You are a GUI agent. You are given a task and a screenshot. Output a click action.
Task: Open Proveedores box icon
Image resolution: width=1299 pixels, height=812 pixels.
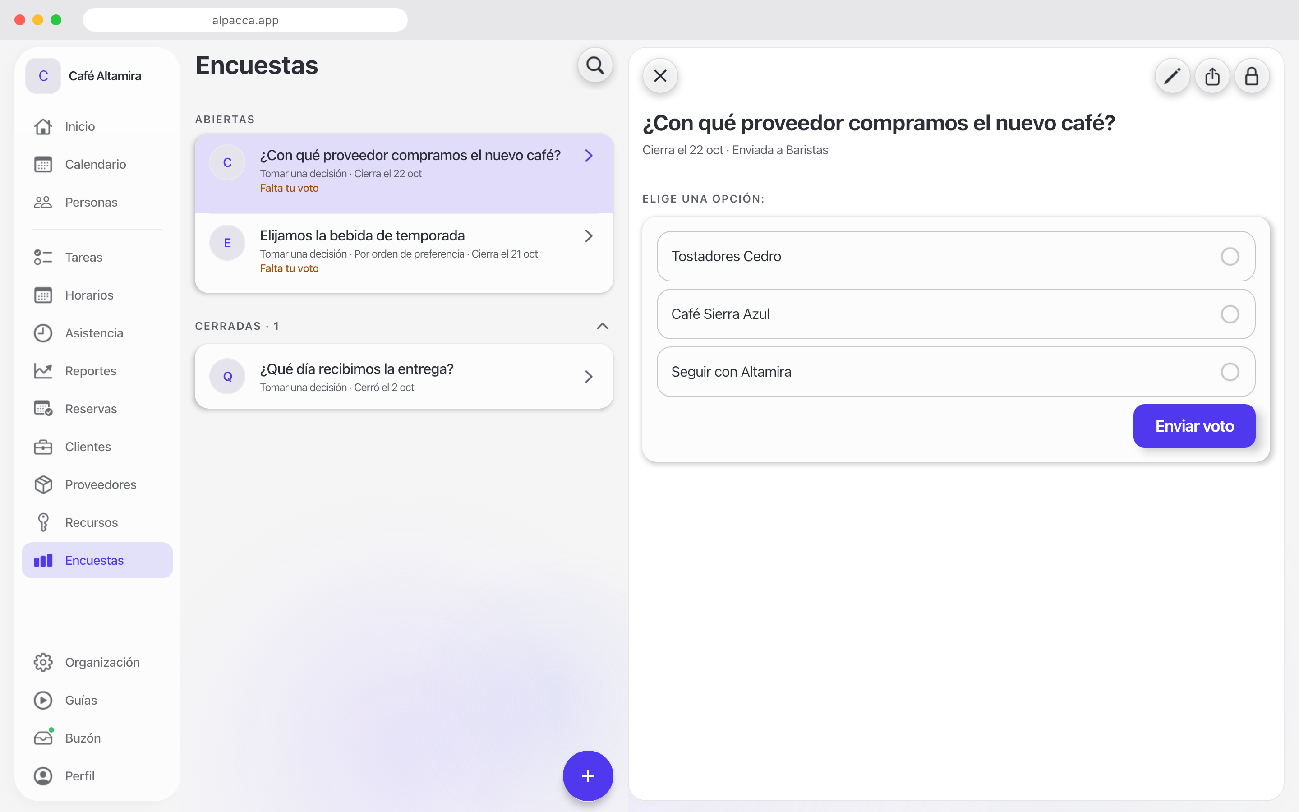click(x=43, y=484)
